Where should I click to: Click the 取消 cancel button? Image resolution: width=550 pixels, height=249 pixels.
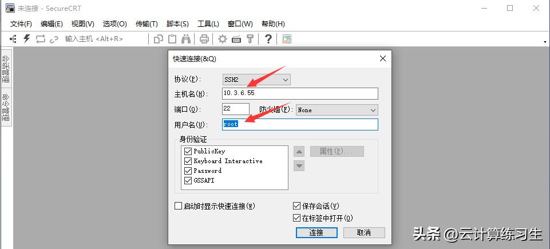(364, 232)
